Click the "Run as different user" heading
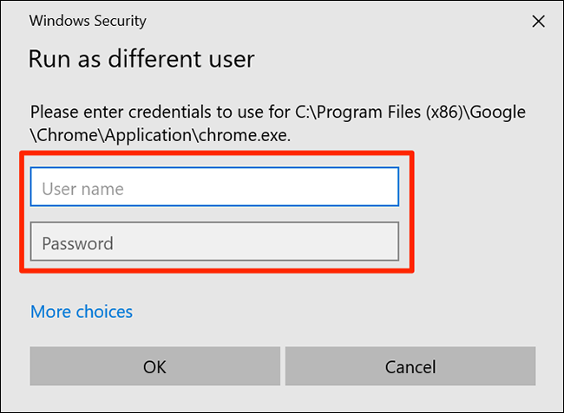The height and width of the screenshot is (413, 564). point(141,60)
